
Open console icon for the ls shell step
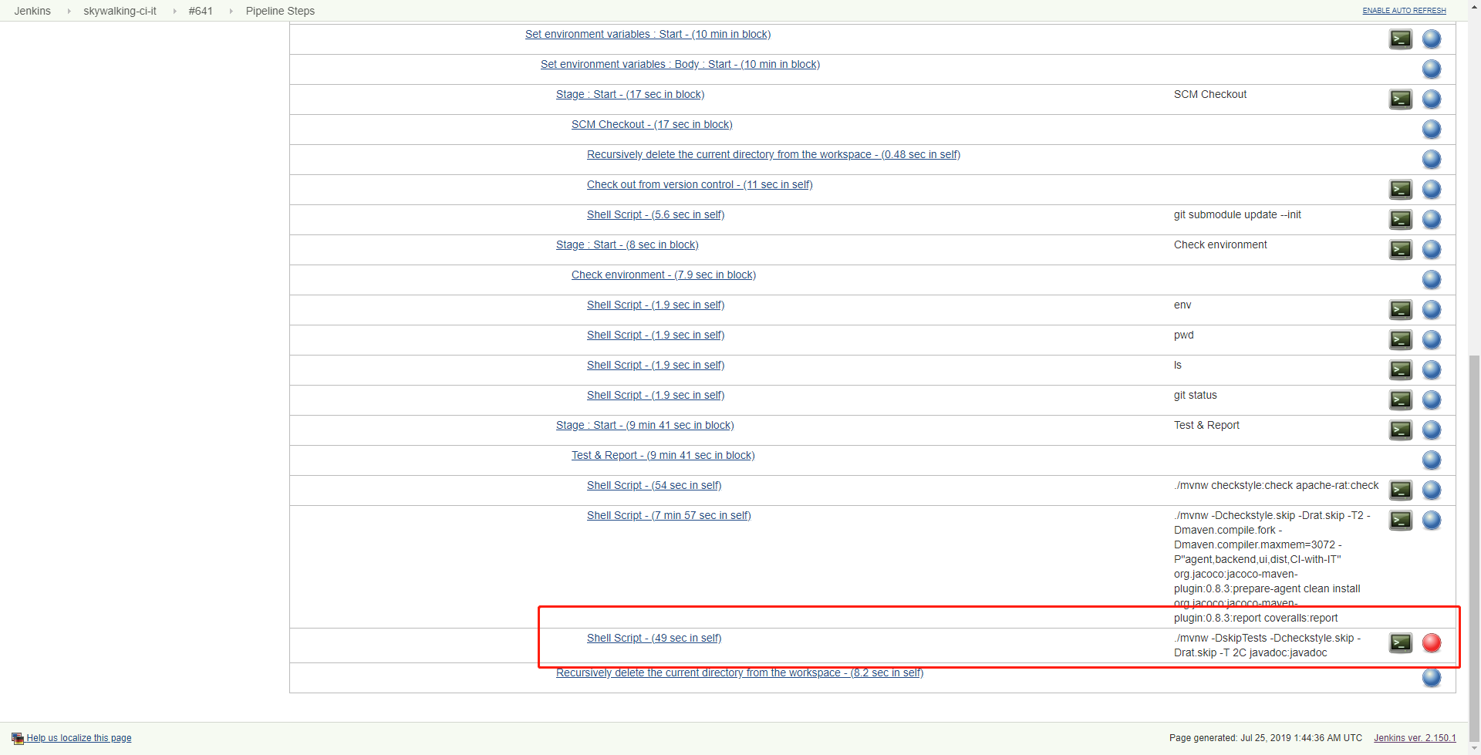click(x=1401, y=370)
